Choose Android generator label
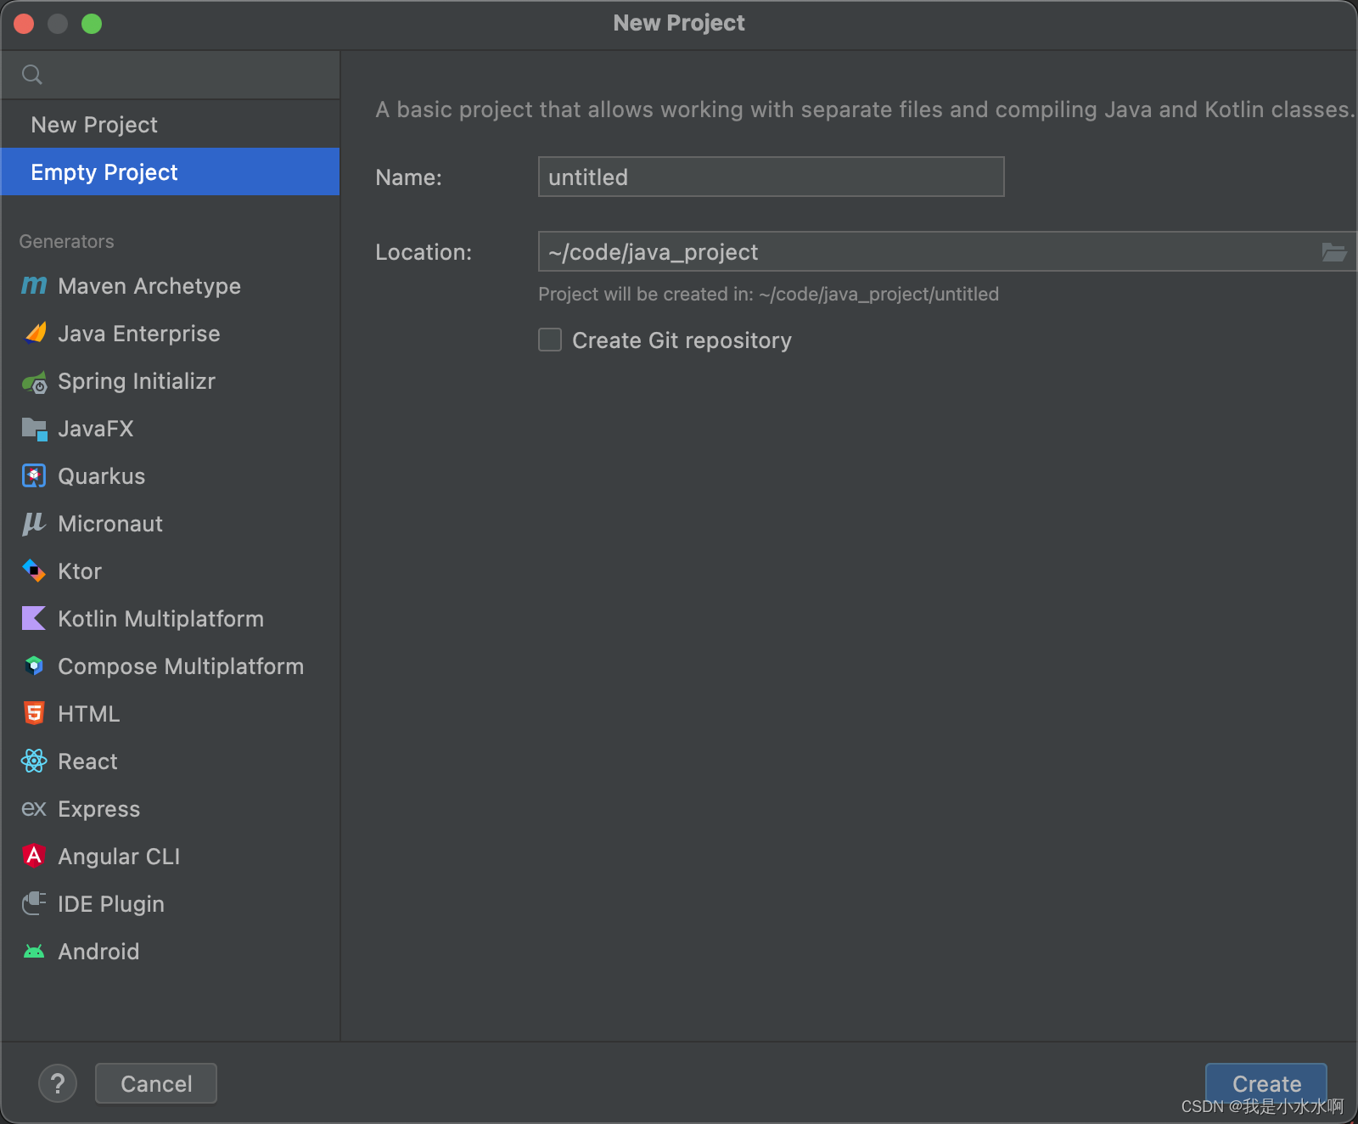This screenshot has height=1124, width=1358. [x=98, y=952]
